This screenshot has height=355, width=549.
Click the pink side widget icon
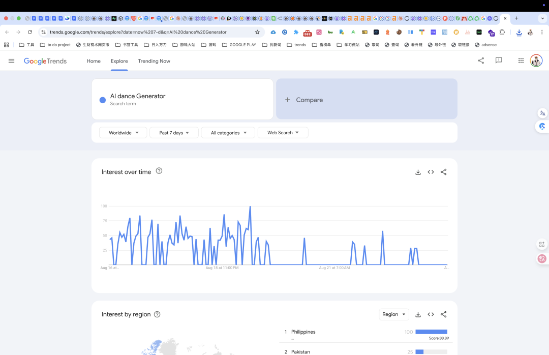pos(542,259)
